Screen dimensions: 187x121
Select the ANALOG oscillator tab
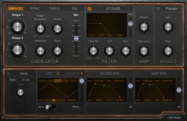coord(16,9)
